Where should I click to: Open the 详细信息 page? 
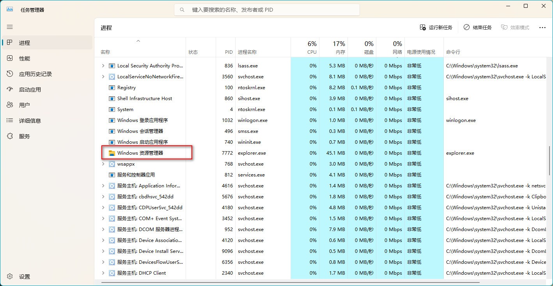(x=47, y=120)
